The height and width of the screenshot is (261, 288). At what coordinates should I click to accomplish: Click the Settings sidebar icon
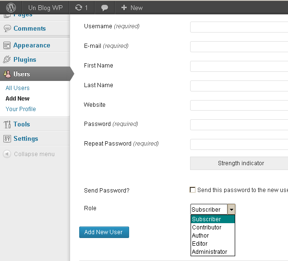(7, 139)
